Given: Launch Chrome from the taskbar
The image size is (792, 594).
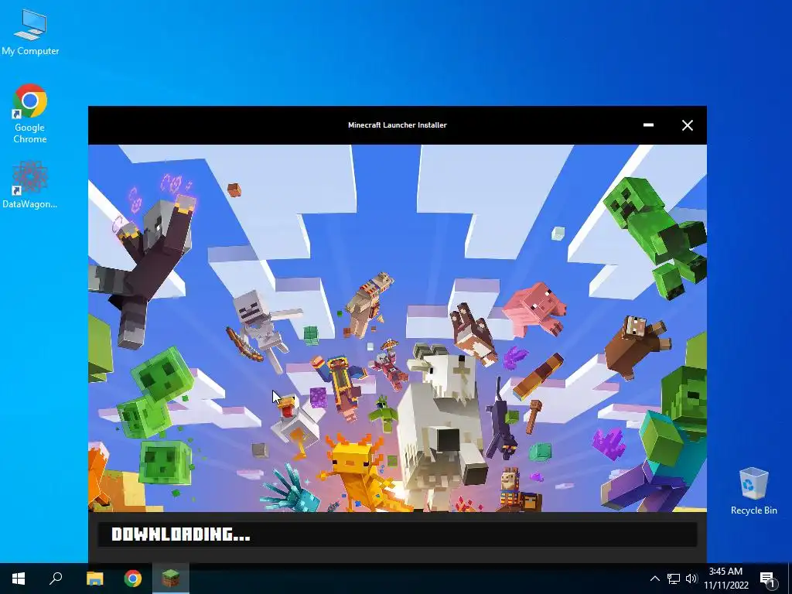Looking at the screenshot, I should 133,579.
